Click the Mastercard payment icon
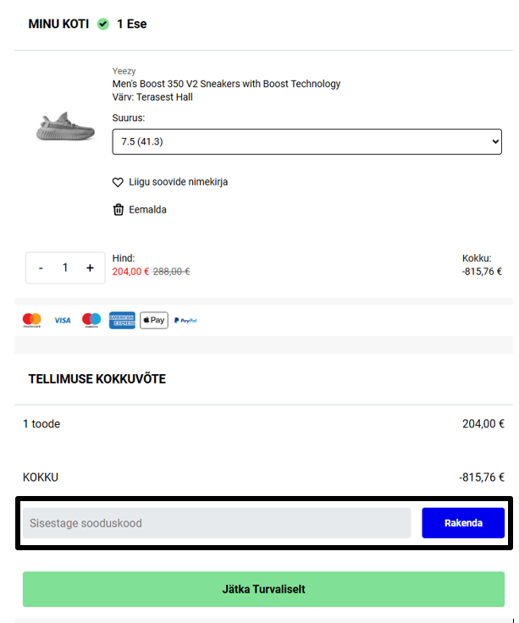This screenshot has width=519, height=623. [32, 320]
